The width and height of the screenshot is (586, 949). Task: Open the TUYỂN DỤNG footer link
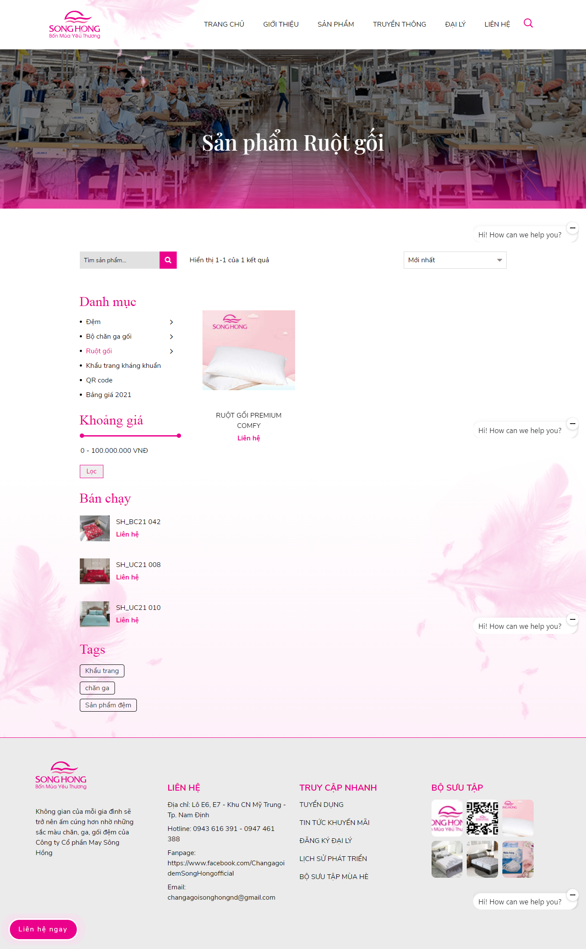click(x=321, y=805)
